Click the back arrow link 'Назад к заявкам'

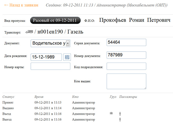[21, 6]
